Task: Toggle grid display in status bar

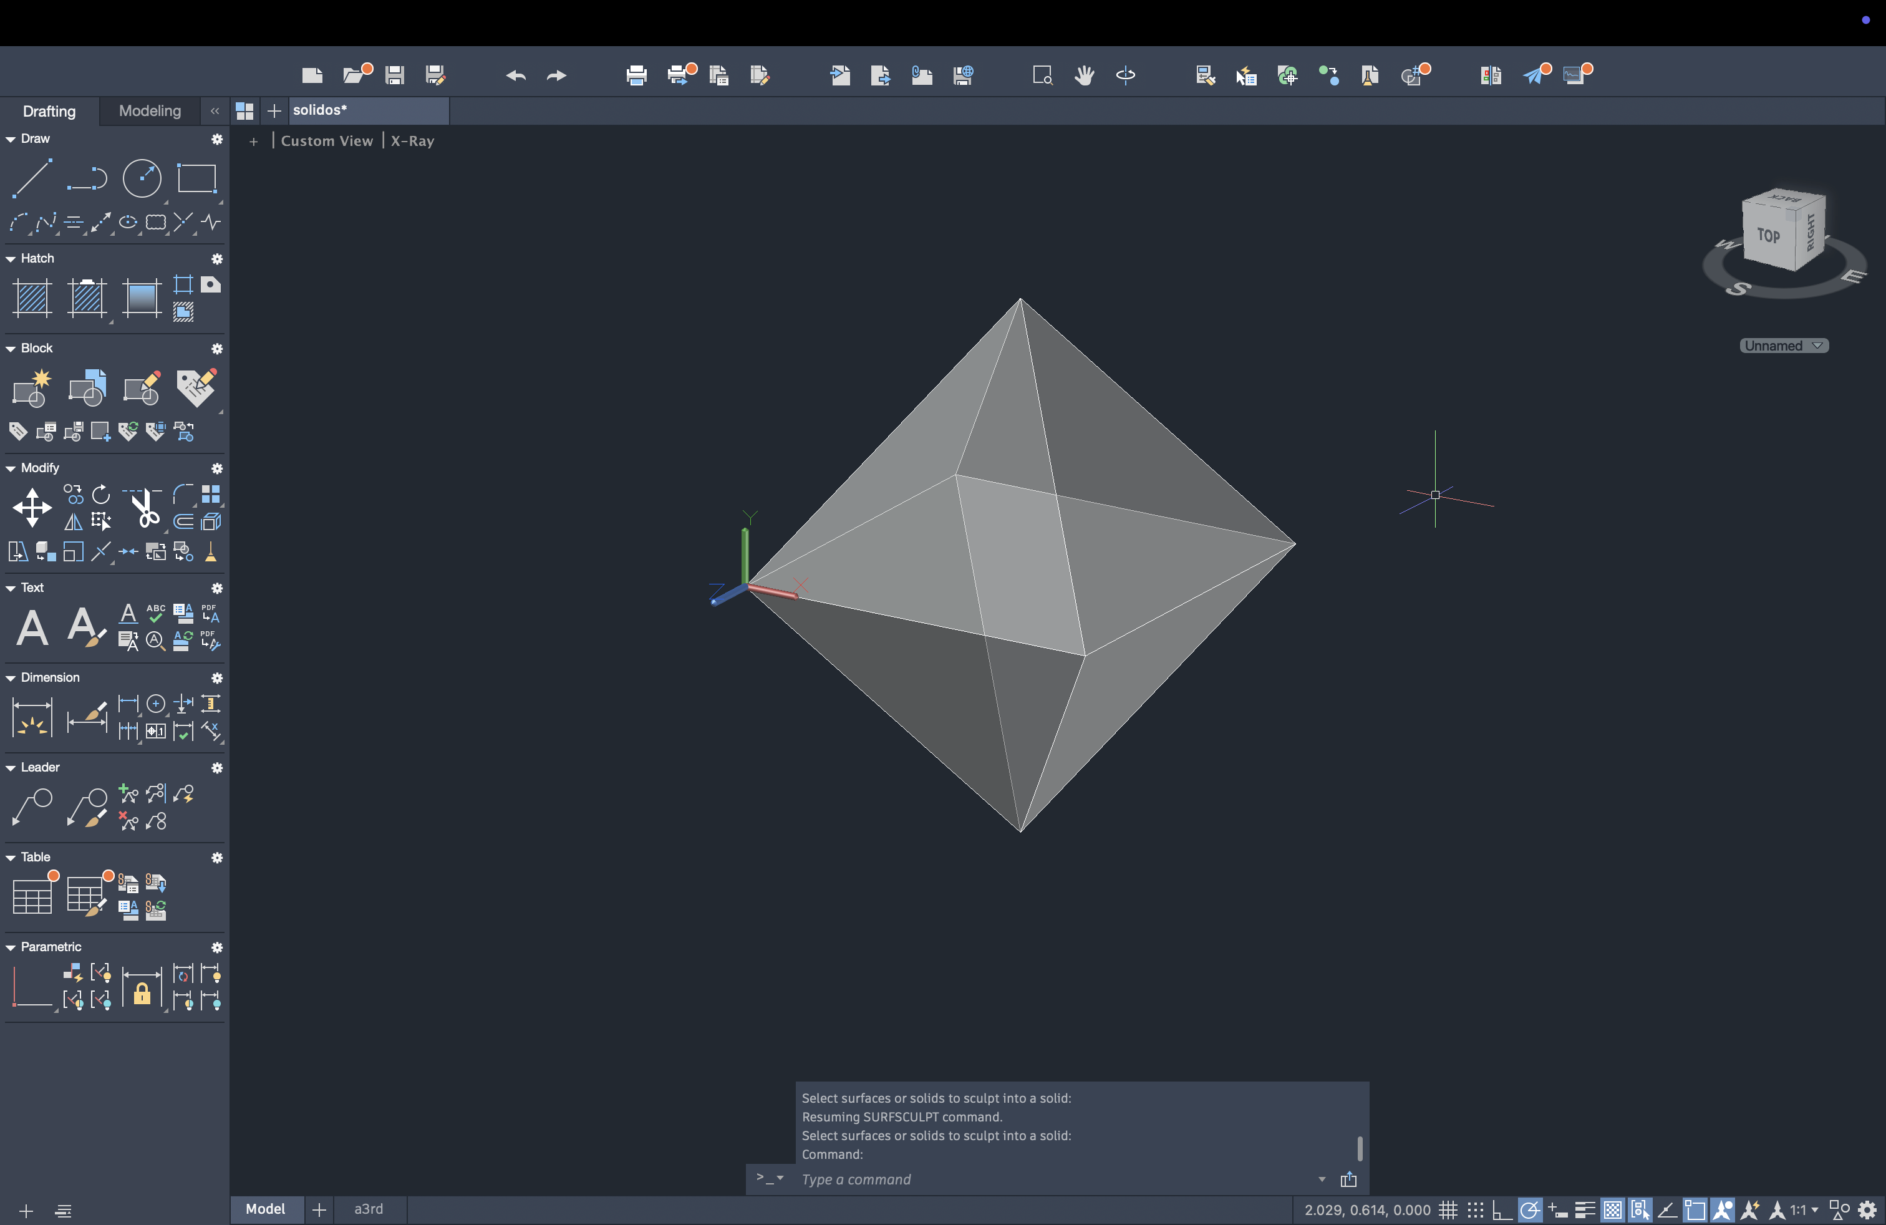Action: 1448,1210
